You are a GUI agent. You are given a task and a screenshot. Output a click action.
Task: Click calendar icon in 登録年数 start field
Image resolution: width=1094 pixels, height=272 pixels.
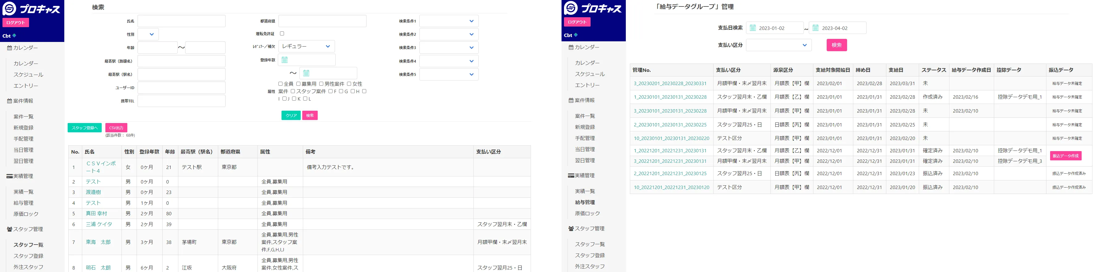pyautogui.click(x=285, y=60)
